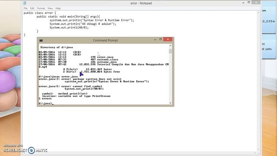
Task: Click the '2 errors' summary line
Action: pyautogui.click(x=45, y=98)
